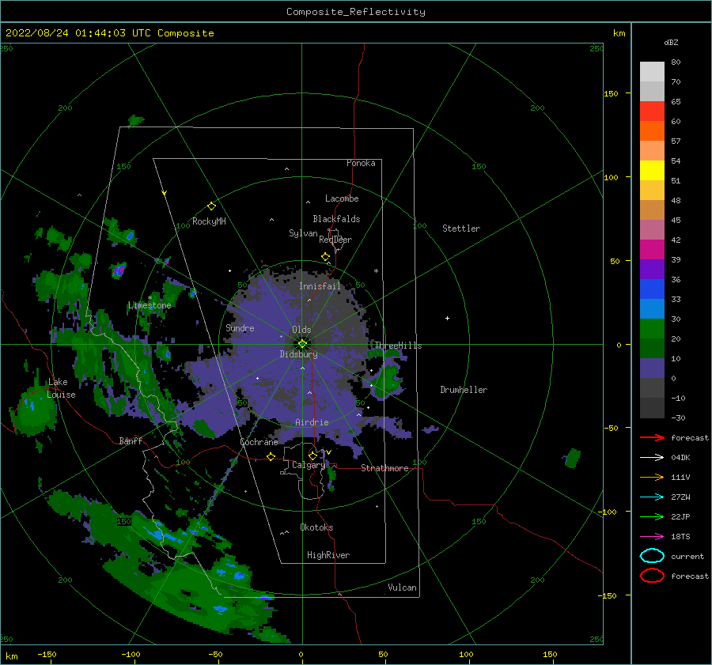Click the 20 dBZ green color swatch
Image resolution: width=712 pixels, height=665 pixels.
(x=652, y=329)
